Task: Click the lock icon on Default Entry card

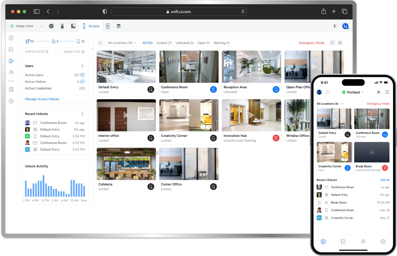Action: coord(151,90)
